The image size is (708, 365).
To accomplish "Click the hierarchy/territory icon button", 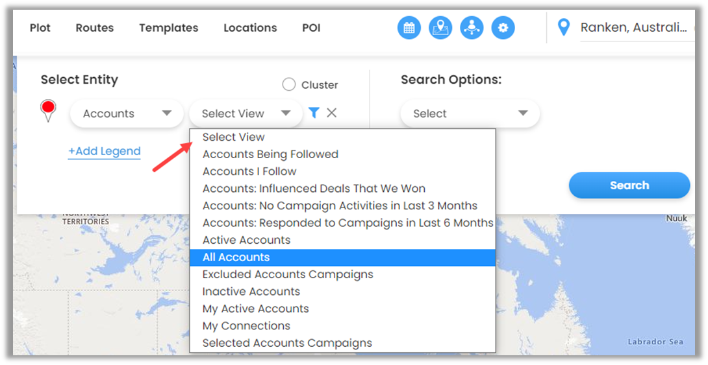I will coord(472,28).
